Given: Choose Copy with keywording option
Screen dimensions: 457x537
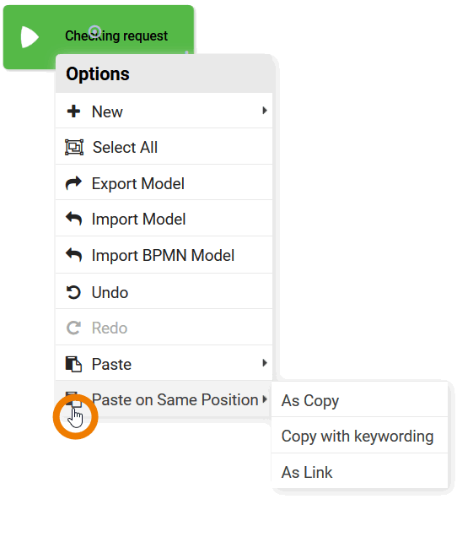Looking at the screenshot, I should [359, 436].
